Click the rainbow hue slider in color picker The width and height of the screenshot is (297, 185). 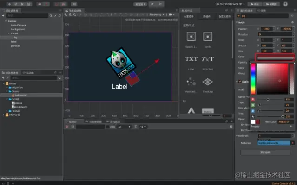tap(253, 79)
